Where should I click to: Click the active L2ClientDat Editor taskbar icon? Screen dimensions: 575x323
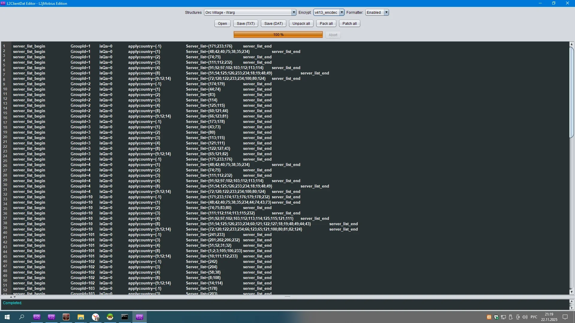click(x=139, y=317)
